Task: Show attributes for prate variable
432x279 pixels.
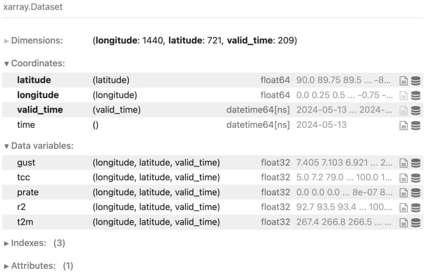Action: coord(403,192)
